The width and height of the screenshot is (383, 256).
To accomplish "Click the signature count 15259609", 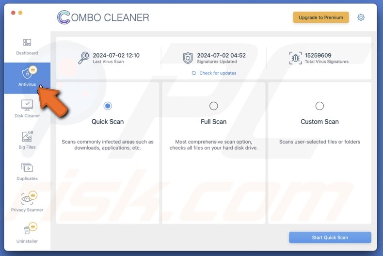I will tap(318, 55).
